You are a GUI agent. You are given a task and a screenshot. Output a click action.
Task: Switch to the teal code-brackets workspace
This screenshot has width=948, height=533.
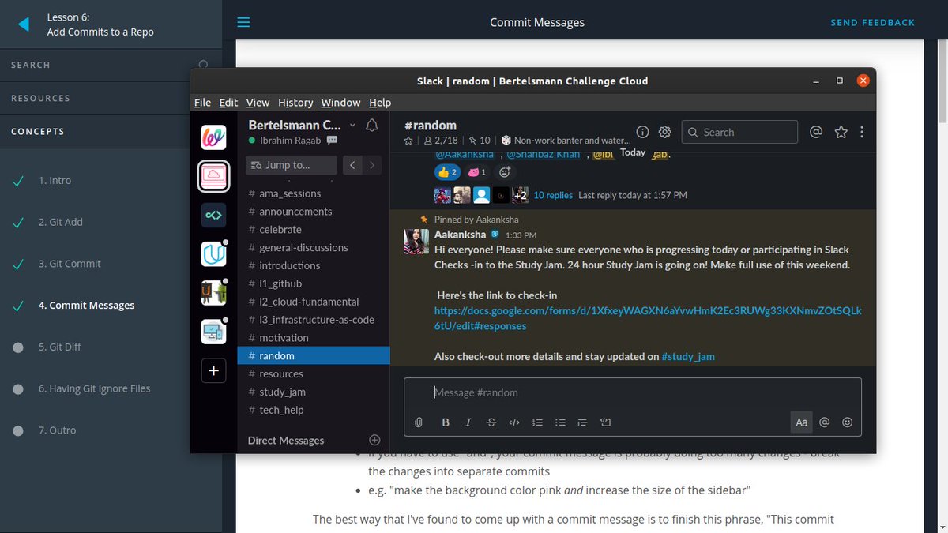[x=213, y=215]
